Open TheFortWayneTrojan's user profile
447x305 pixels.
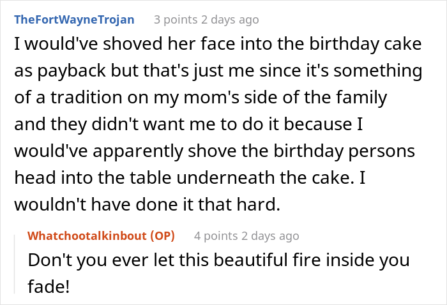[74, 19]
